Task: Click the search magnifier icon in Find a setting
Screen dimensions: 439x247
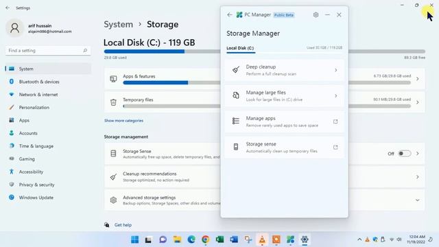Action: [x=85, y=50]
